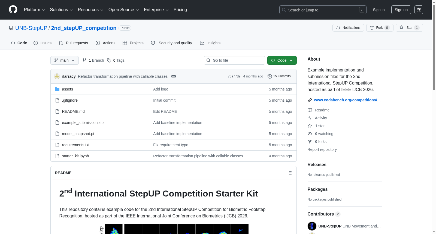The width and height of the screenshot is (436, 234).
Task: Click the Releases heading link
Action: click(x=317, y=165)
